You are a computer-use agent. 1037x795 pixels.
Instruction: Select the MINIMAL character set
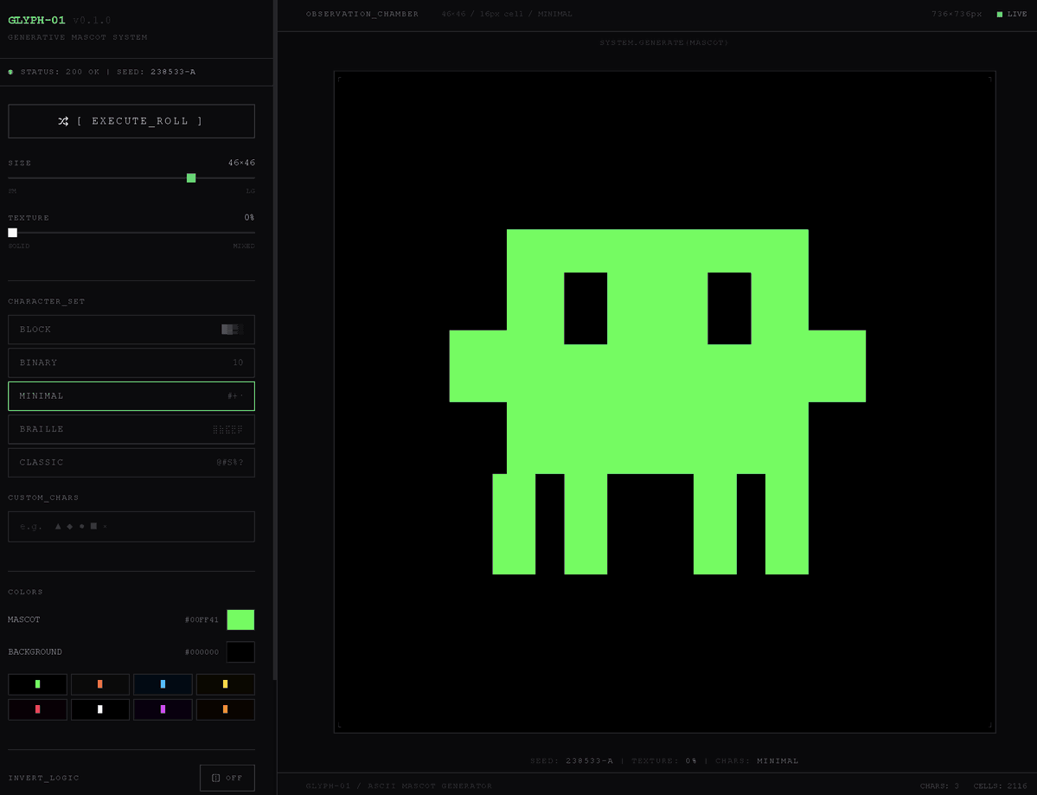coord(131,395)
